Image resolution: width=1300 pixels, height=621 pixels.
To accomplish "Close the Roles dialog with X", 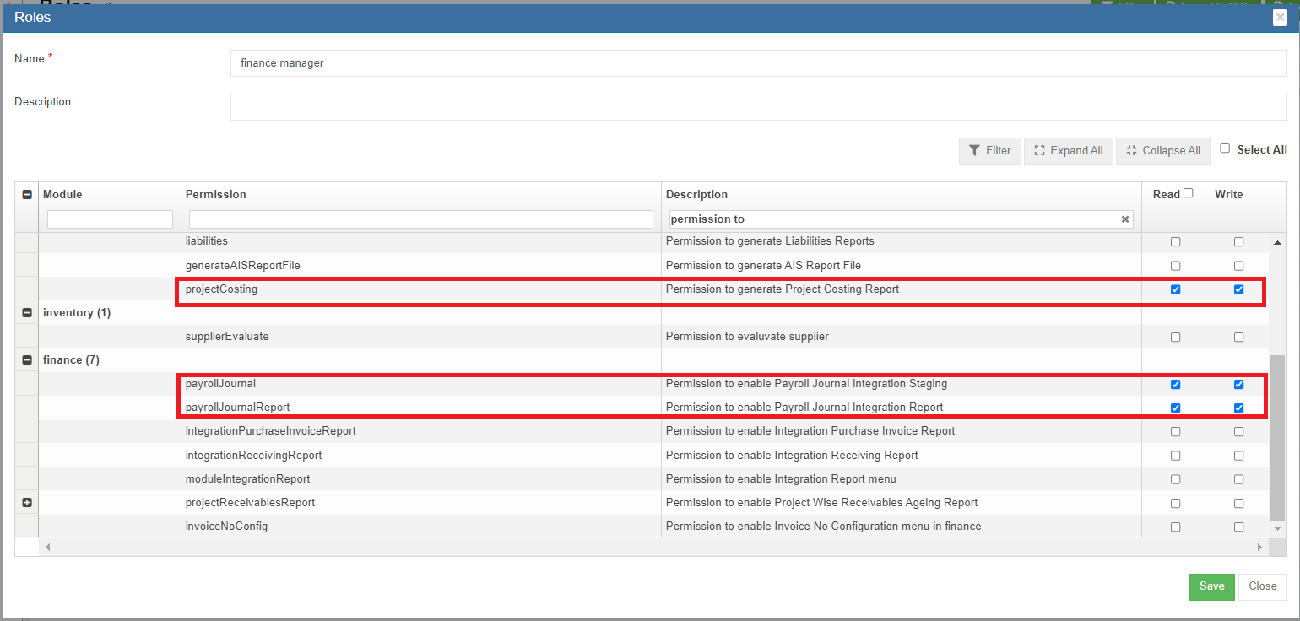I will pos(1280,18).
